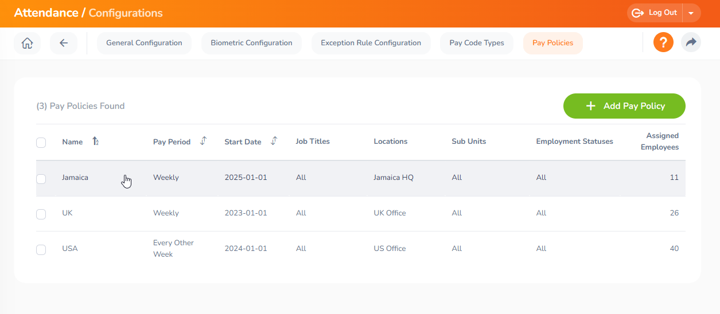Toggle the select-all header checkbox

[41, 142]
